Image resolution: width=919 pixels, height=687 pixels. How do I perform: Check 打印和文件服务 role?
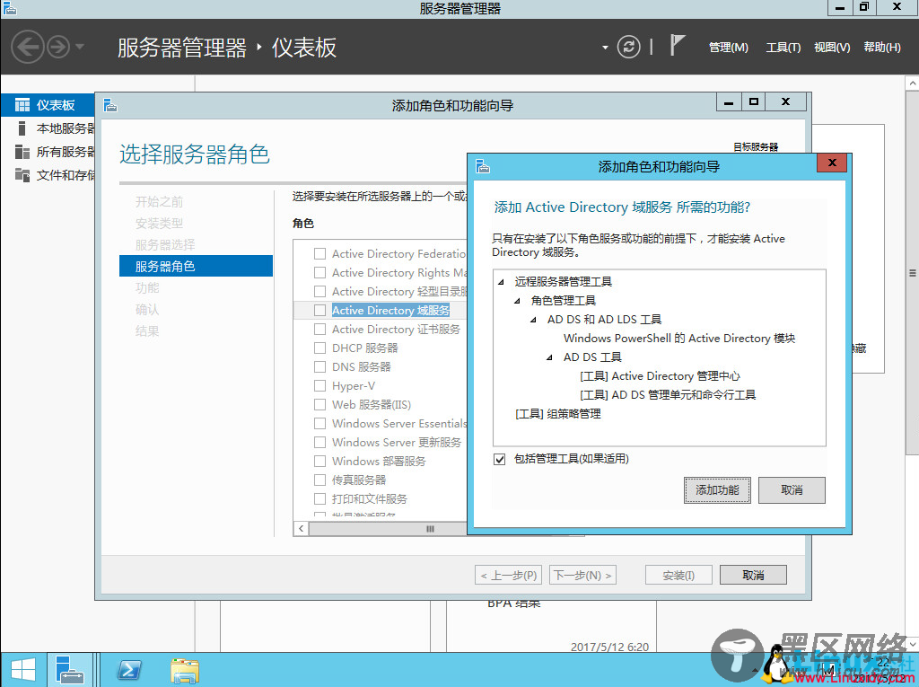[x=319, y=498]
